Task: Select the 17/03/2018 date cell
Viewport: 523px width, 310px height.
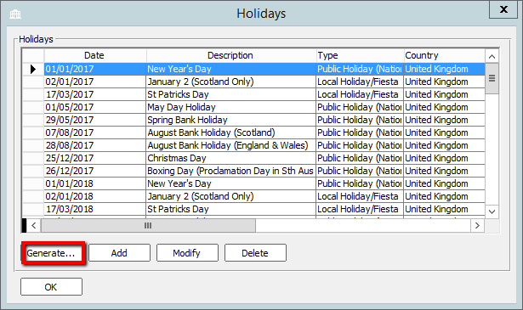Action: tap(95, 209)
